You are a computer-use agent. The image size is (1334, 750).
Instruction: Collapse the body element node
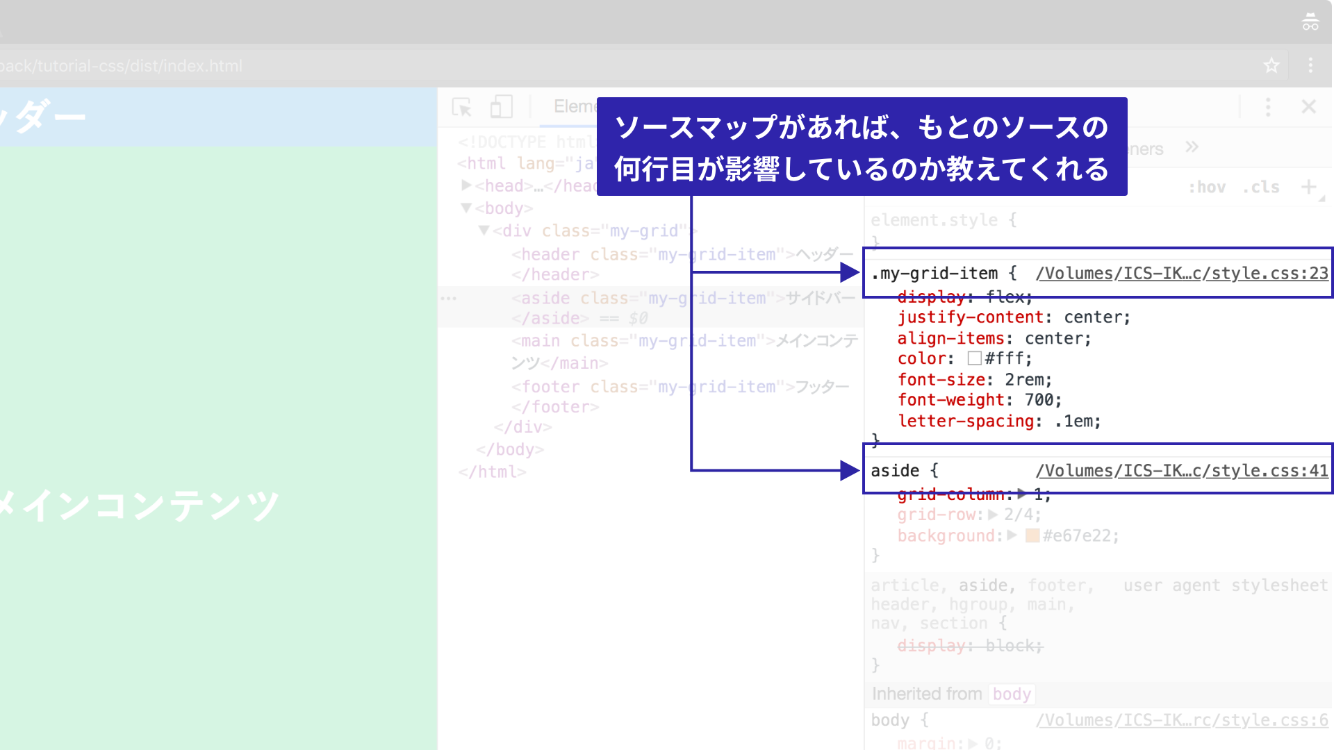pos(466,208)
